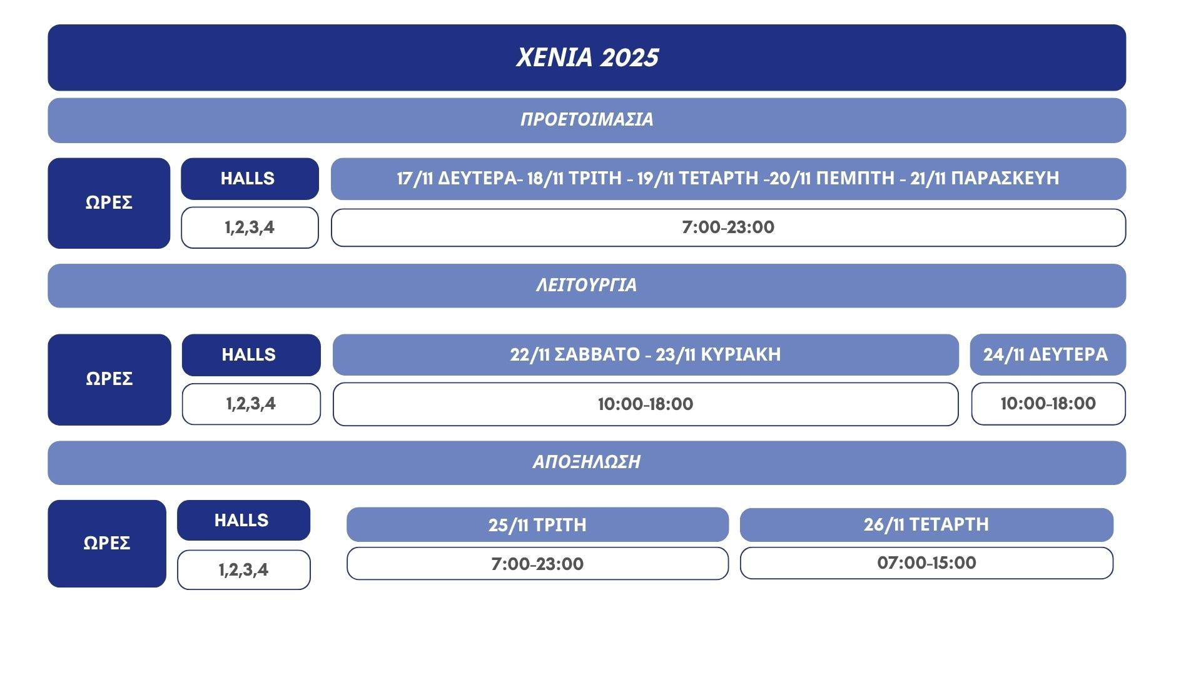Select the 1,2,3,4 halls cell under ΠΡΟΕΤΟΙΜΑΣΙΑ
Image resolution: width=1201 pixels, height=675 pixels.
[250, 227]
